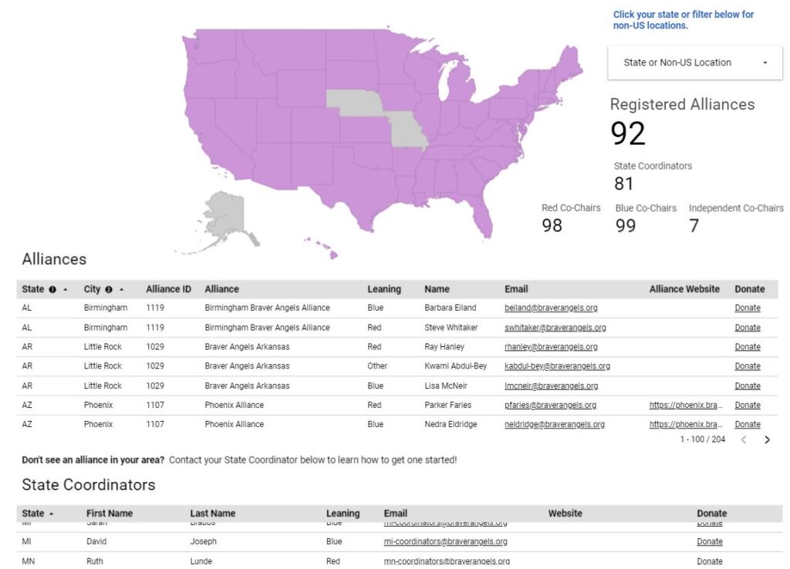Select 'Other' leaning cell in Little Rock row
The height and width of the screenshot is (569, 790).
[376, 366]
